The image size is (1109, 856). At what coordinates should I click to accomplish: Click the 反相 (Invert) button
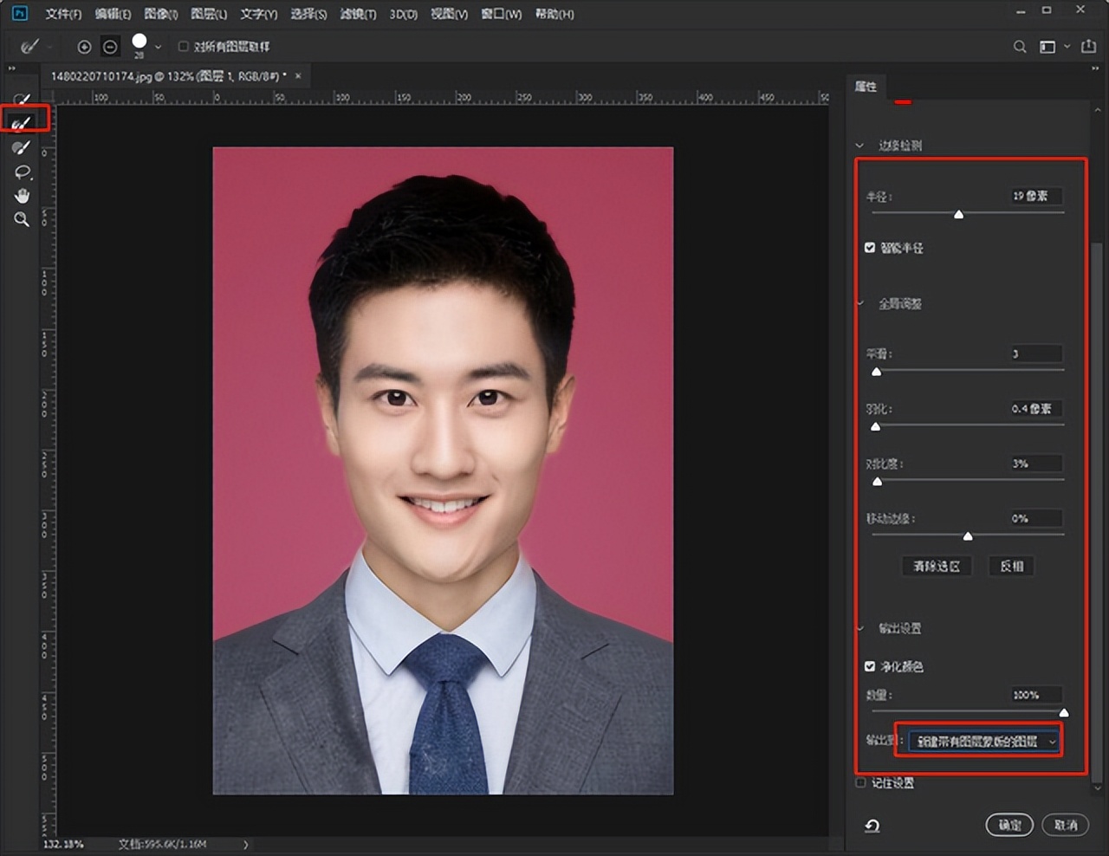pos(1011,566)
